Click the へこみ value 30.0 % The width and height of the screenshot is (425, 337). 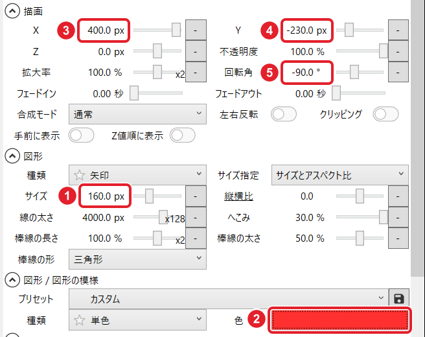click(310, 218)
